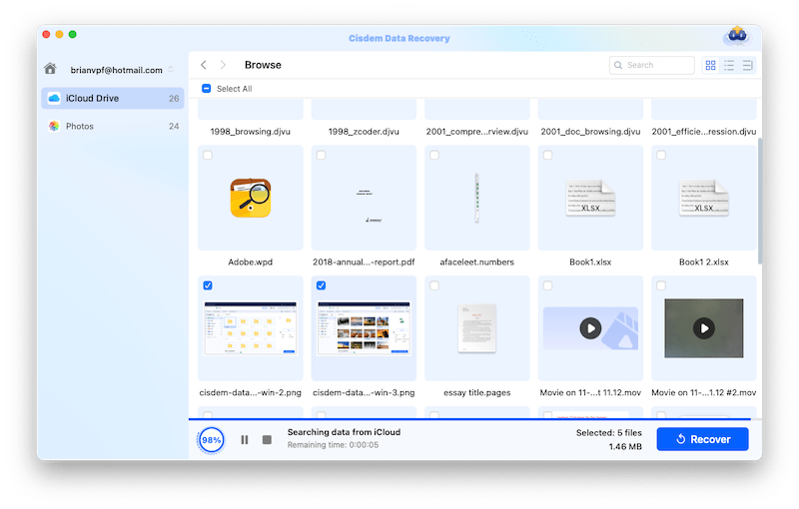
Task: Uncheck the cisdem-data win-2.png checkbox
Action: coord(208,285)
